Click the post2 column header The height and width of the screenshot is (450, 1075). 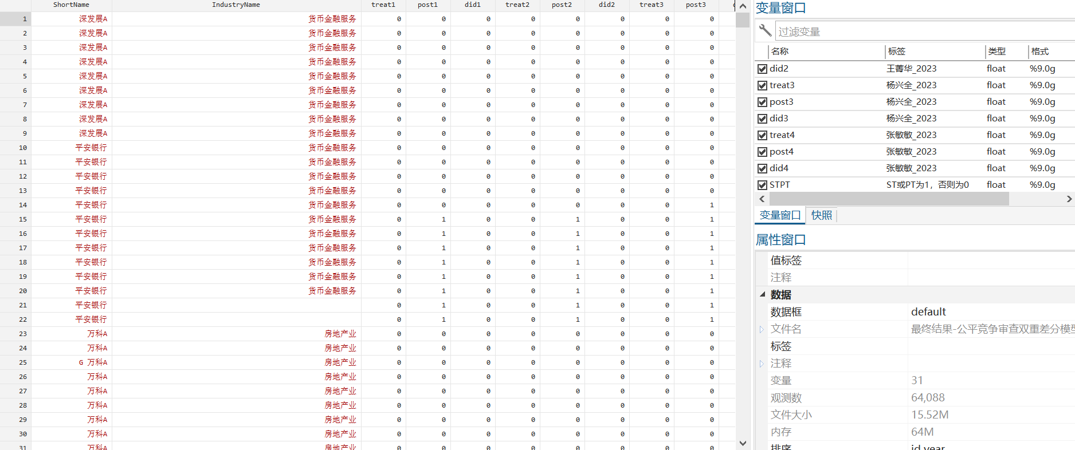click(x=562, y=5)
